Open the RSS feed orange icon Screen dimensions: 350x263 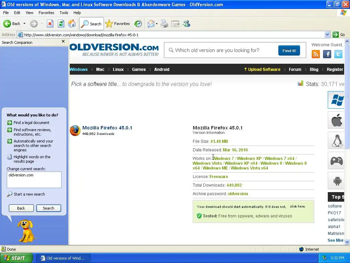click(x=315, y=54)
